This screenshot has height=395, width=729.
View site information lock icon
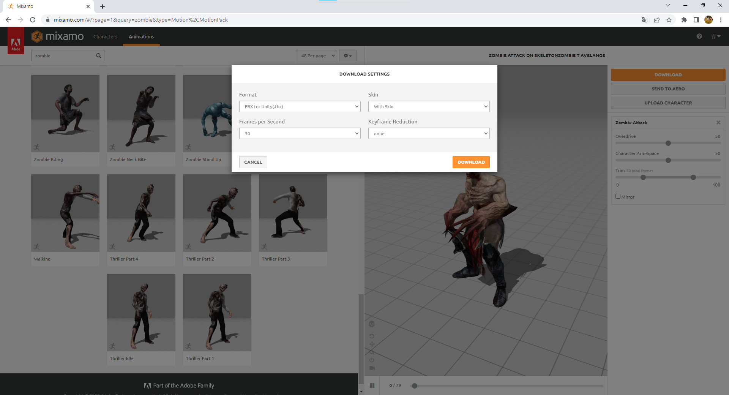48,20
